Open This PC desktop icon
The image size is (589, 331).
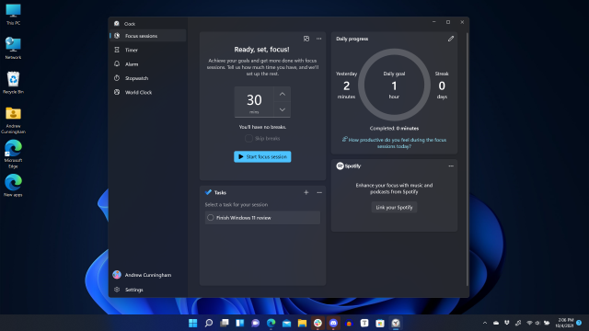13,15
